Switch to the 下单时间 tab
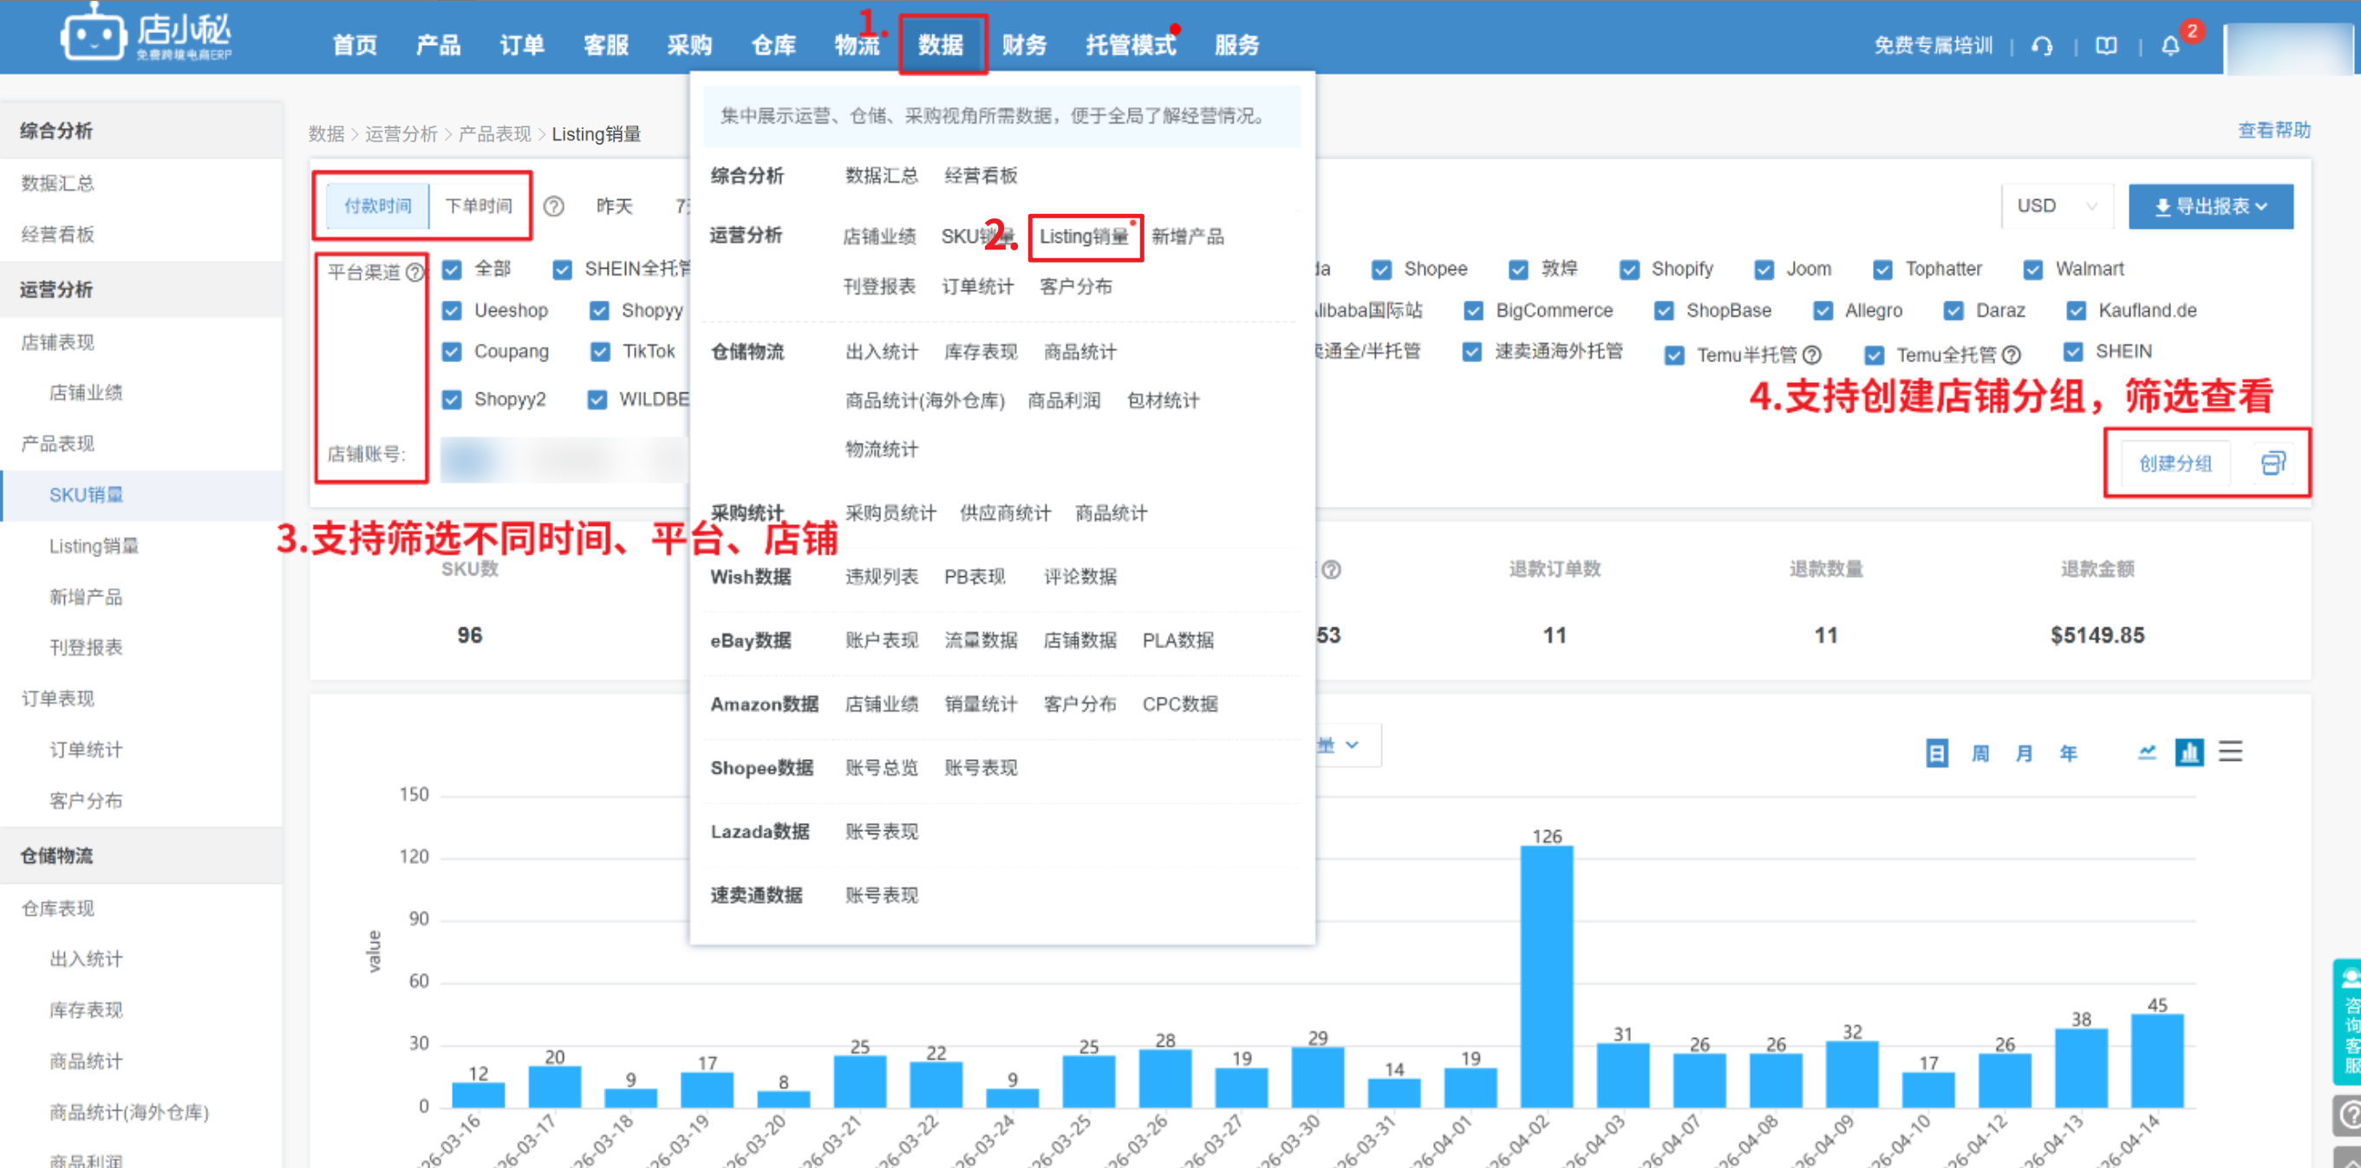This screenshot has width=2361, height=1168. click(479, 206)
